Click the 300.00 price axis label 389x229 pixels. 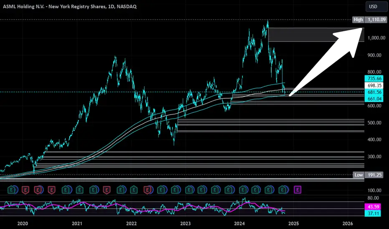pos(374,157)
